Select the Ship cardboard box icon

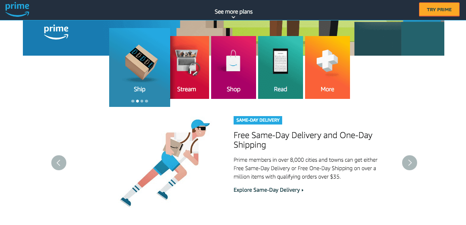pos(140,62)
